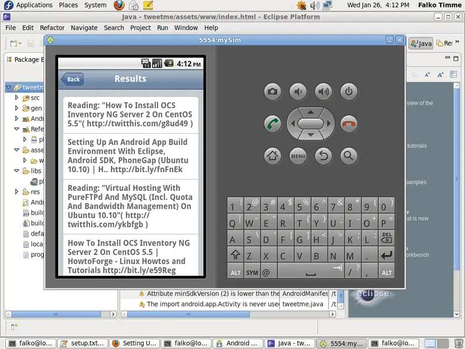Switch to the Java perspective button
Image resolution: width=465 pixels, height=349 pixels.
pyautogui.click(x=421, y=44)
